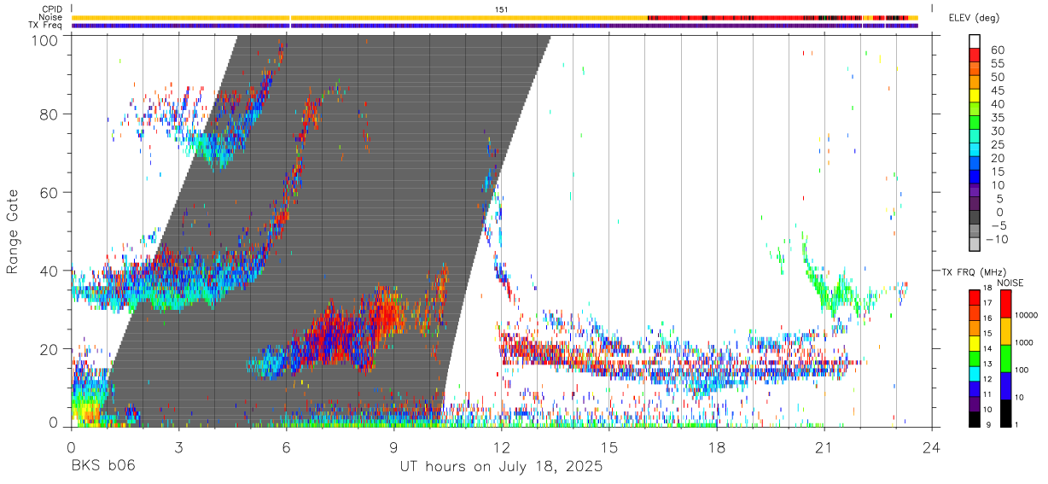The height and width of the screenshot is (484, 1048).
Task: Click the red swatch on ELEV colorbar
Action: click(975, 55)
